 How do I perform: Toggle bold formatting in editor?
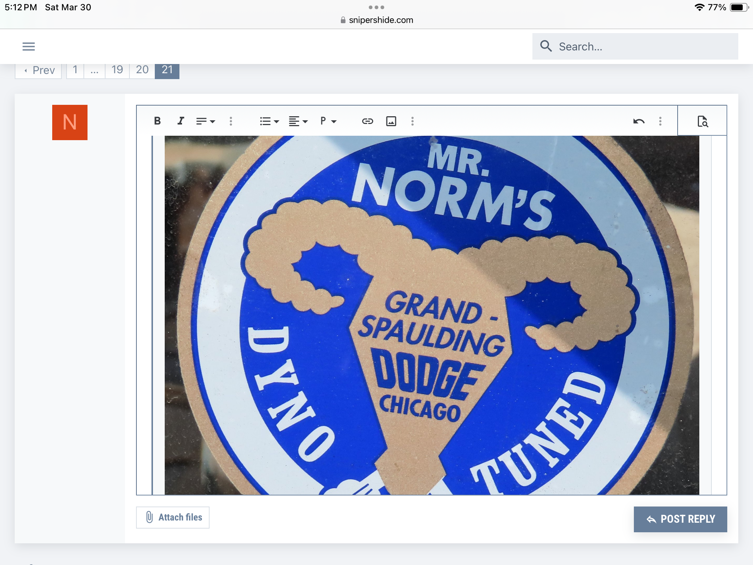pyautogui.click(x=157, y=121)
